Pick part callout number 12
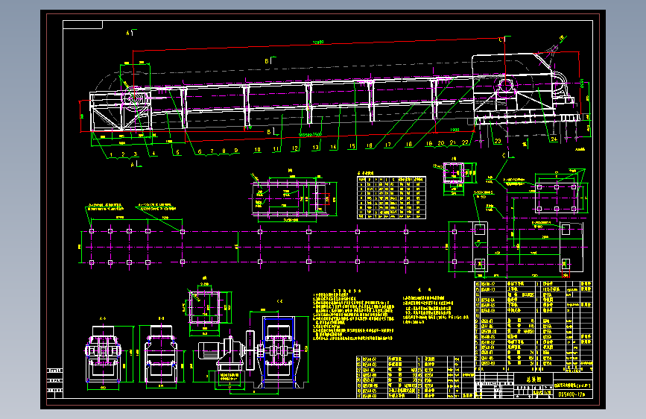Image resolution: width=646 pixels, height=419 pixels. tap(295, 148)
